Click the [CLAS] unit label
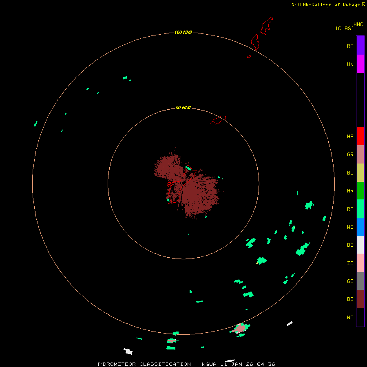 point(345,28)
